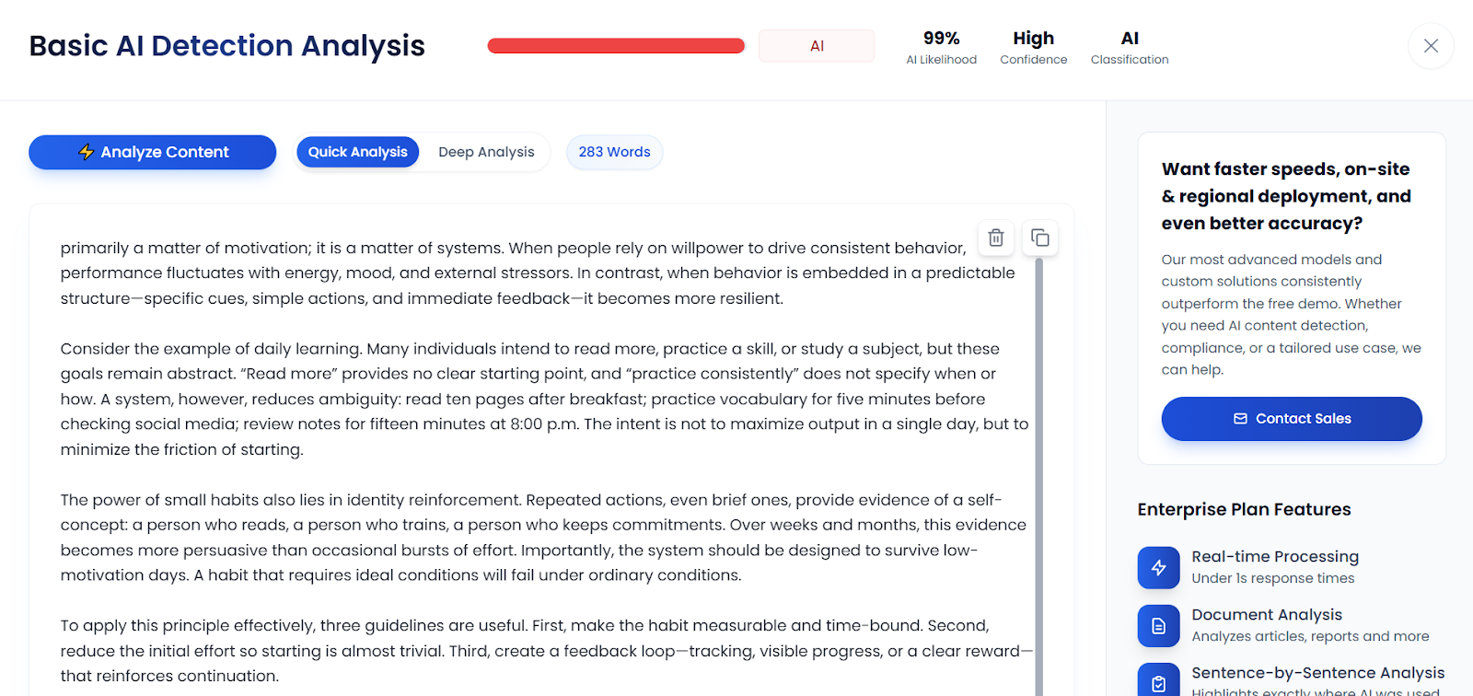Click the copy text icon
The height and width of the screenshot is (696, 1473).
1040,238
